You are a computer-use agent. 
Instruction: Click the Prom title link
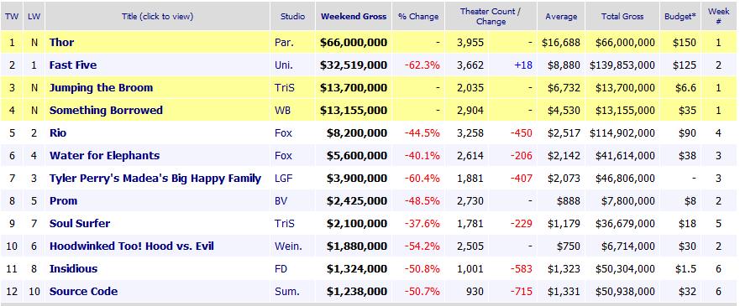[63, 201]
